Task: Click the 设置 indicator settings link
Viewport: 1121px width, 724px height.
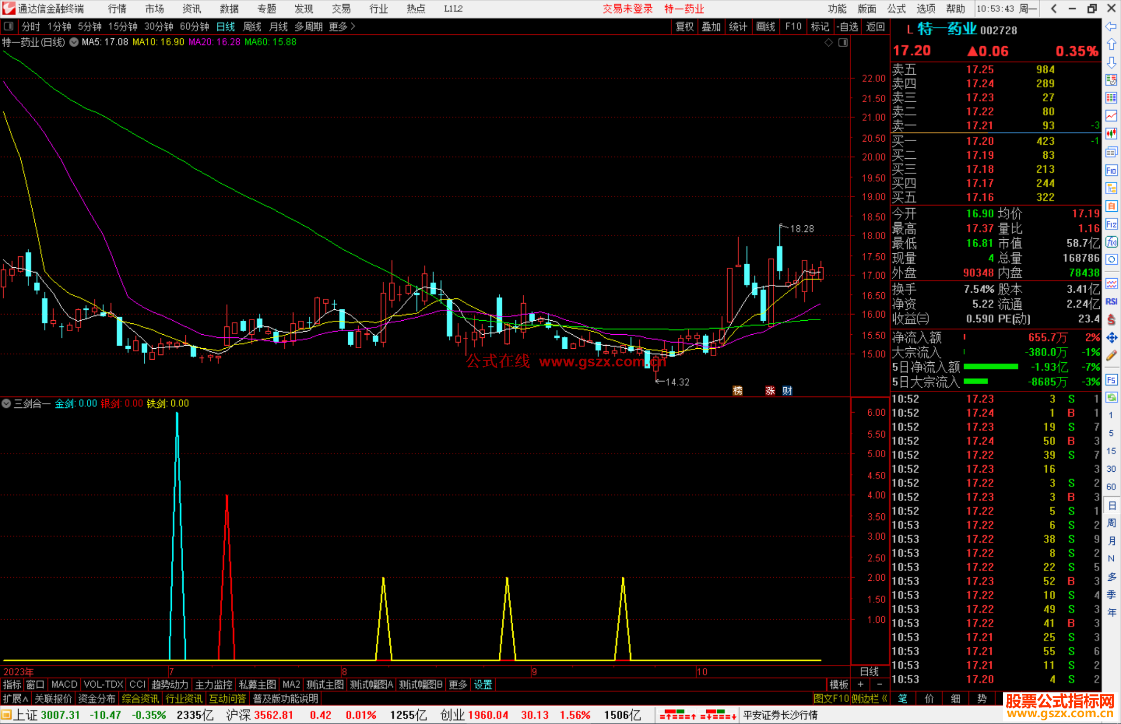Action: point(483,685)
